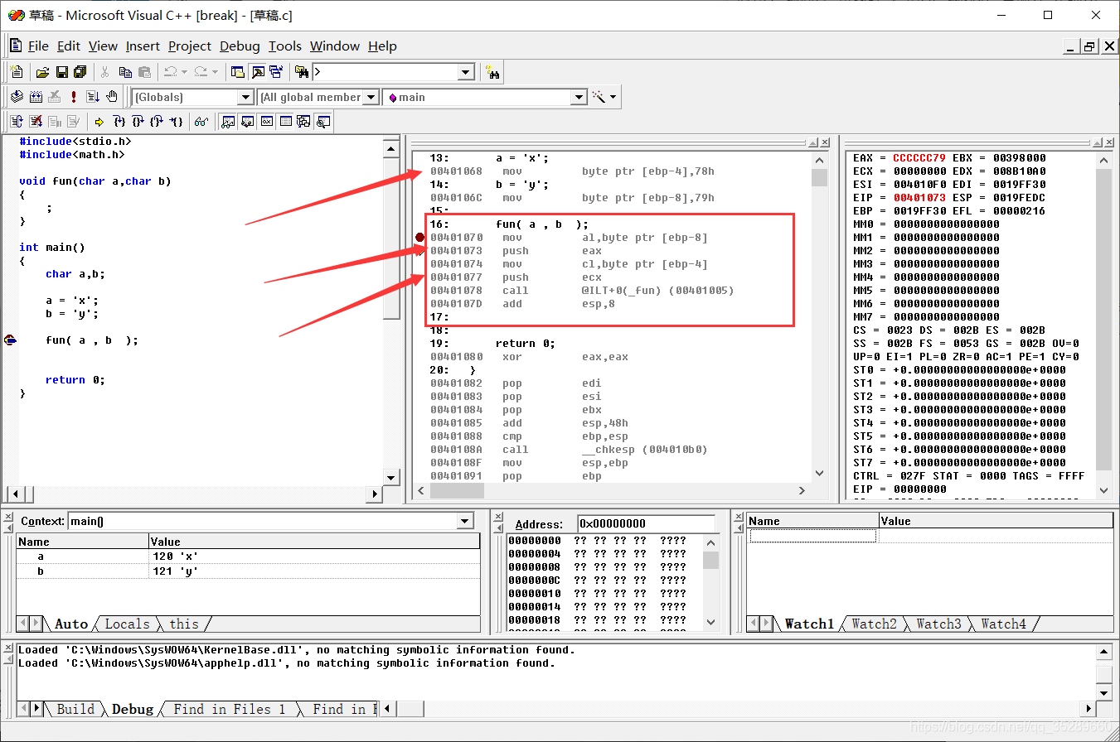The image size is (1120, 742).
Task: Click the Save All icon
Action: [80, 72]
